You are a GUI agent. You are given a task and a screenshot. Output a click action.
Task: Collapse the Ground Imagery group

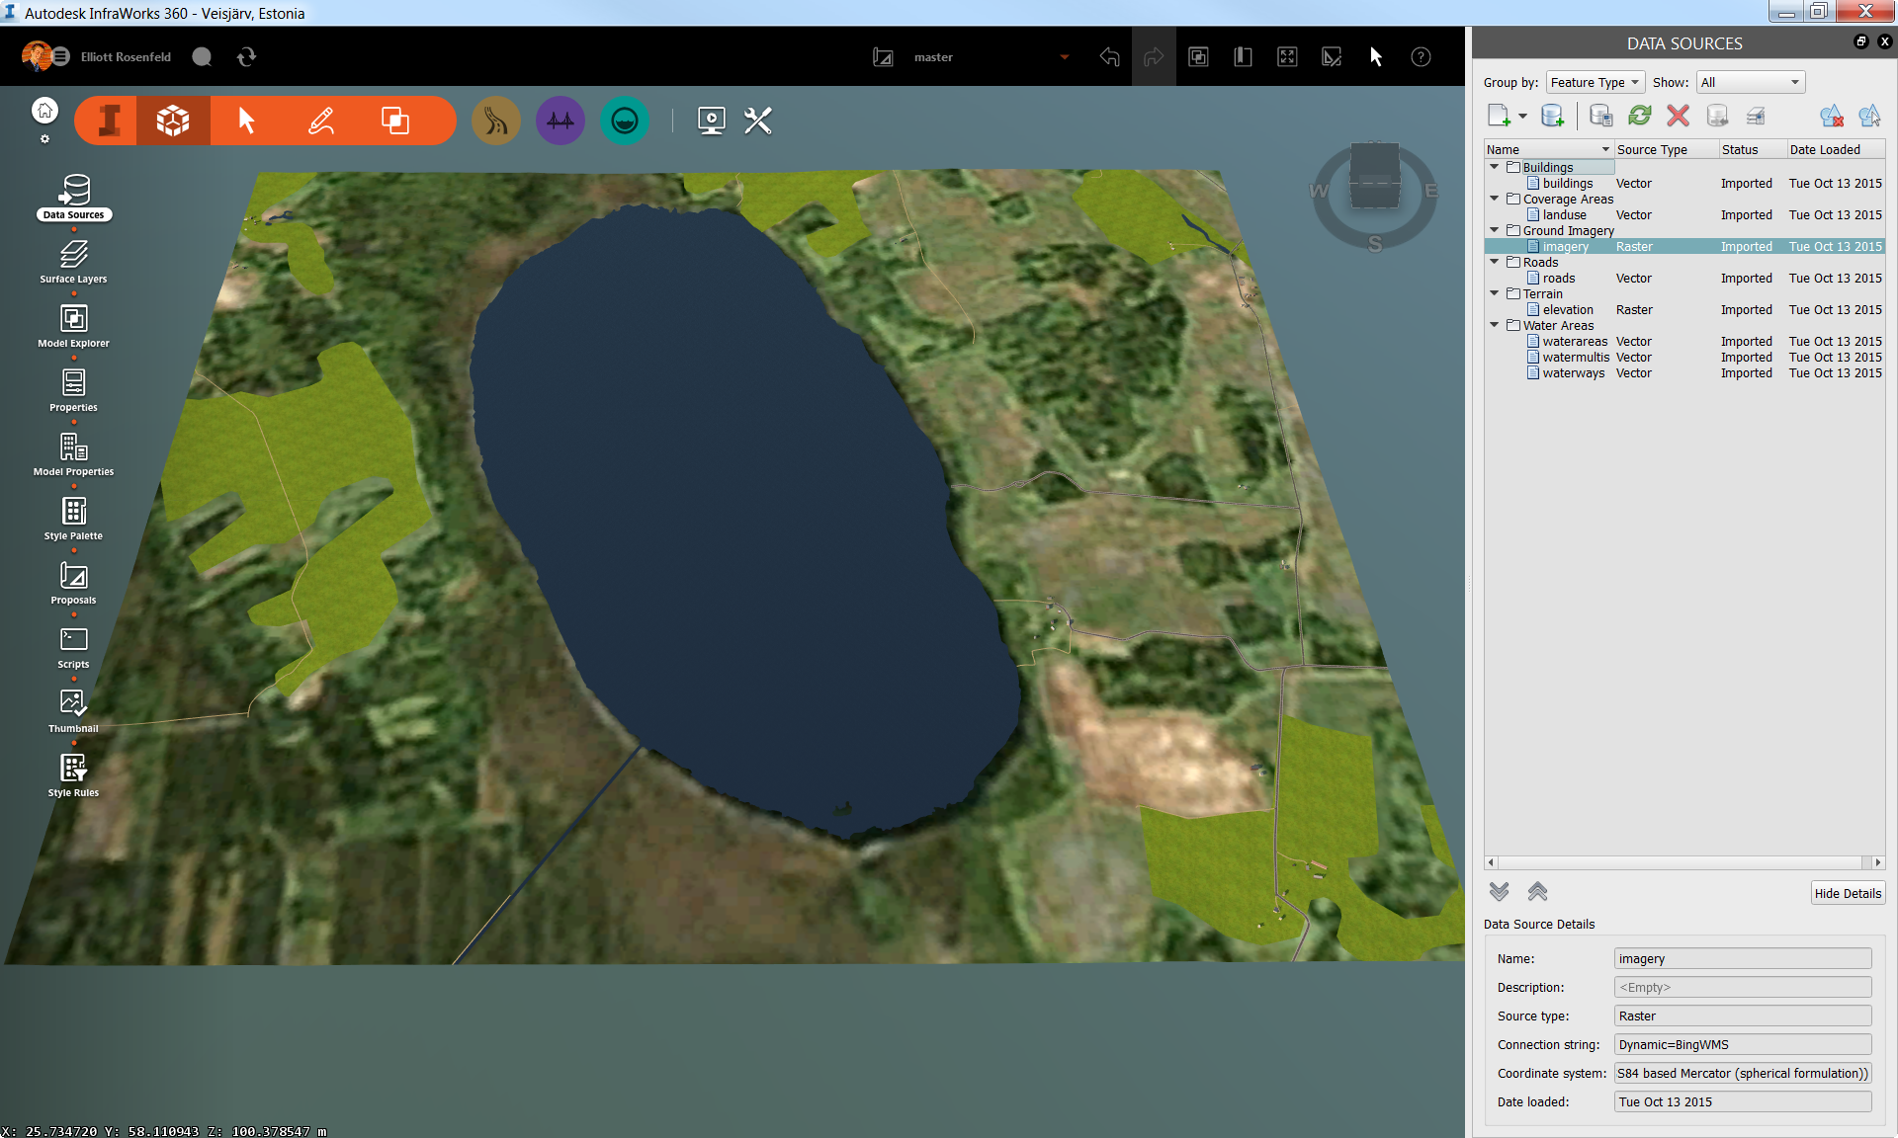[1496, 229]
